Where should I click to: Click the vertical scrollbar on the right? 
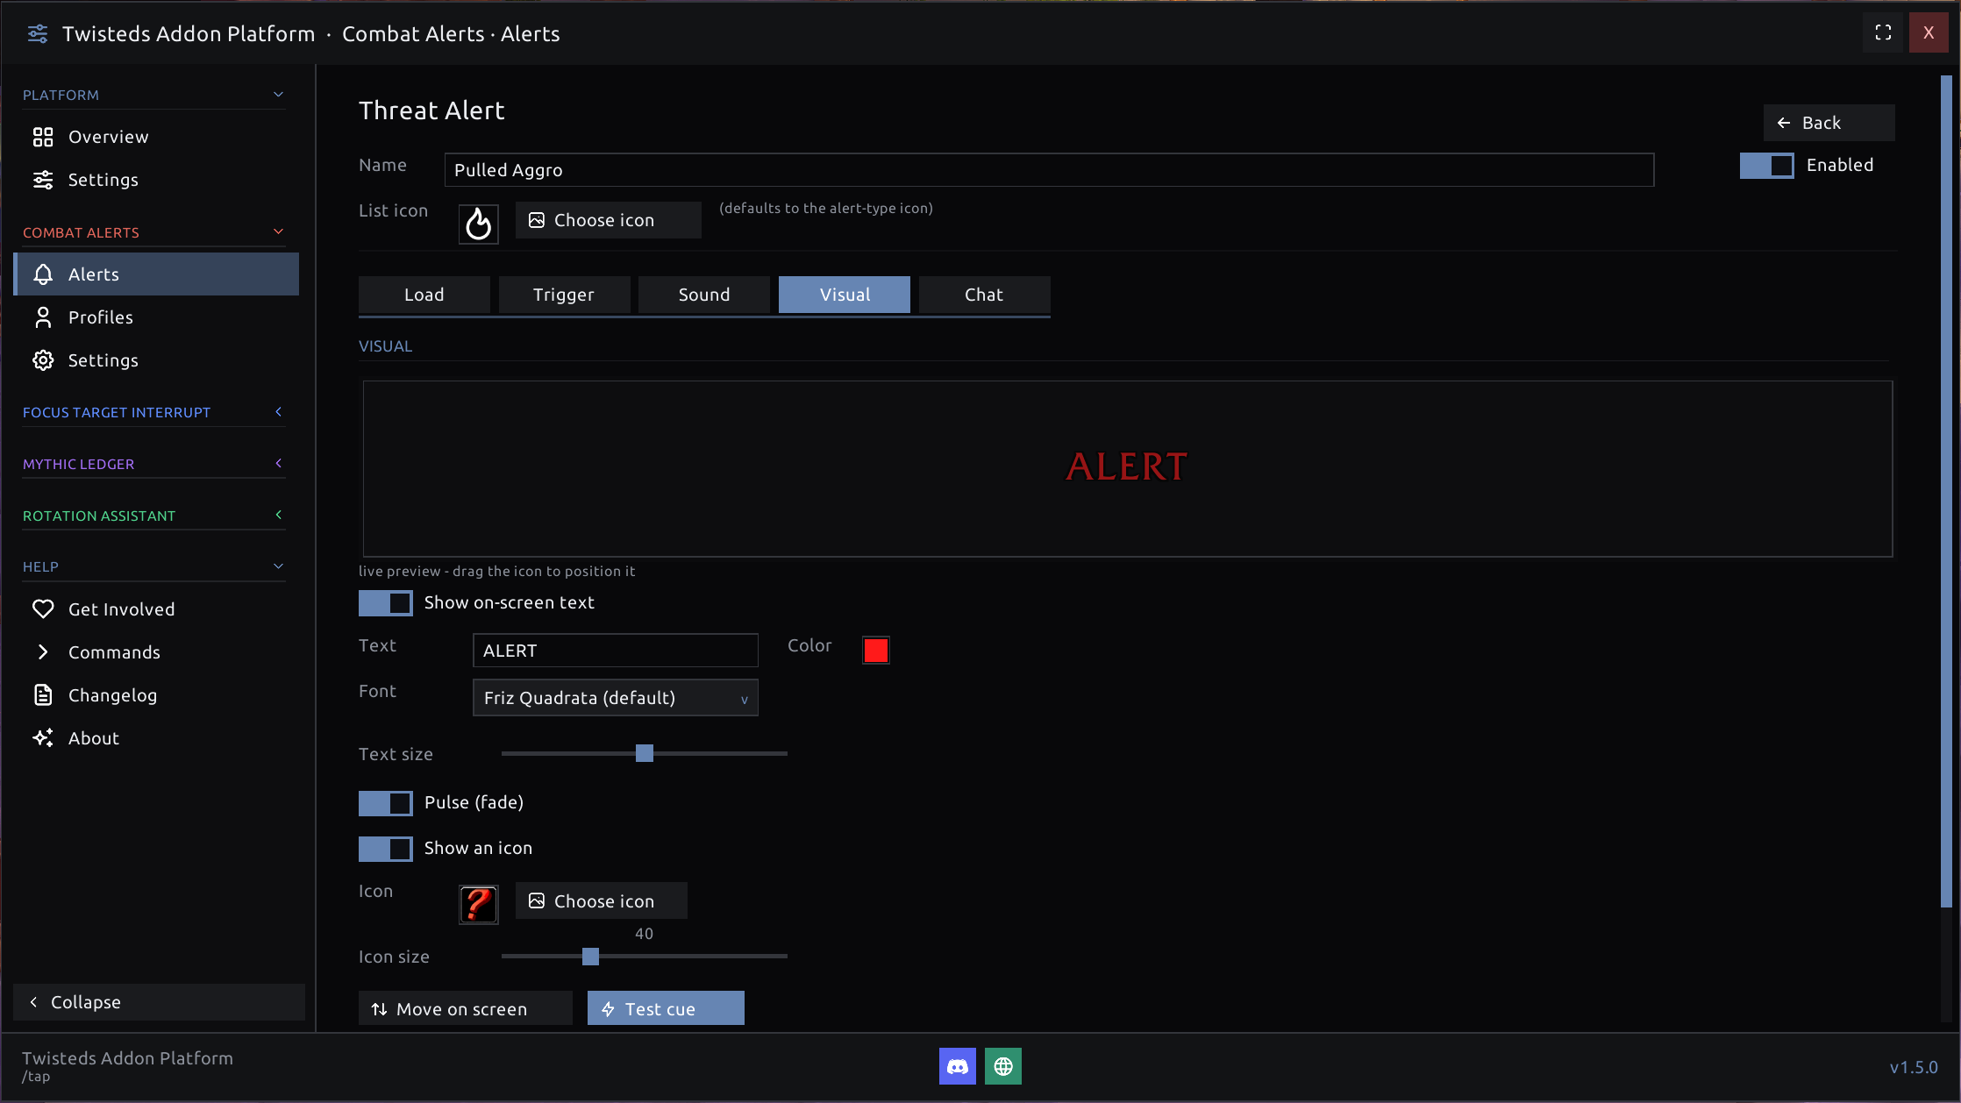1945,491
